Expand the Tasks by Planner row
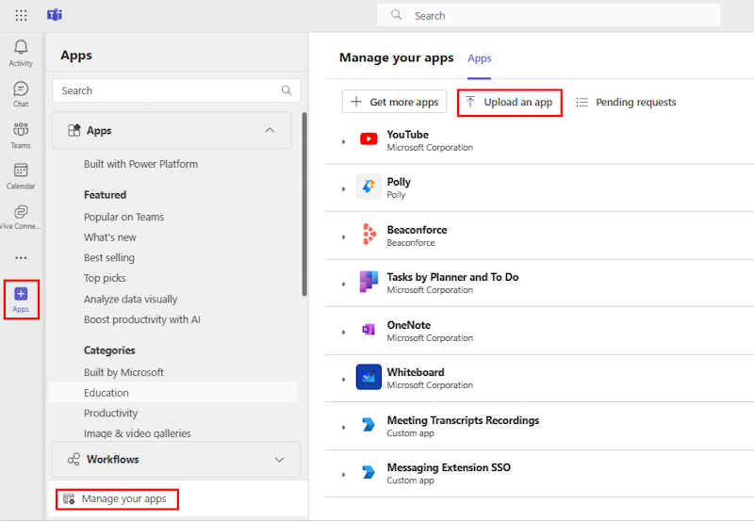 coord(343,284)
